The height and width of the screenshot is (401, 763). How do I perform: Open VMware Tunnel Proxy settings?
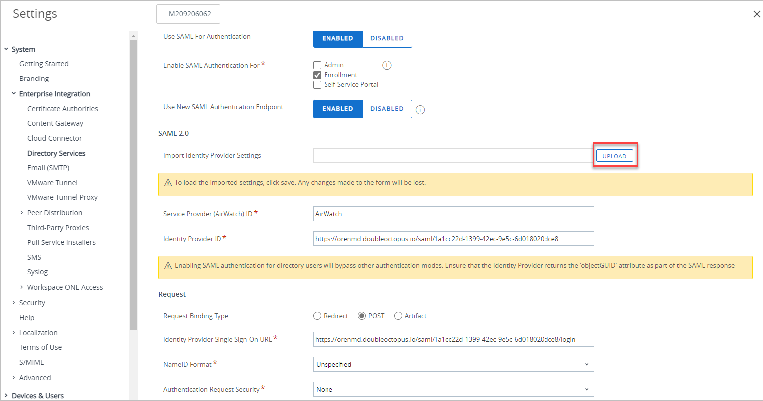(x=62, y=197)
